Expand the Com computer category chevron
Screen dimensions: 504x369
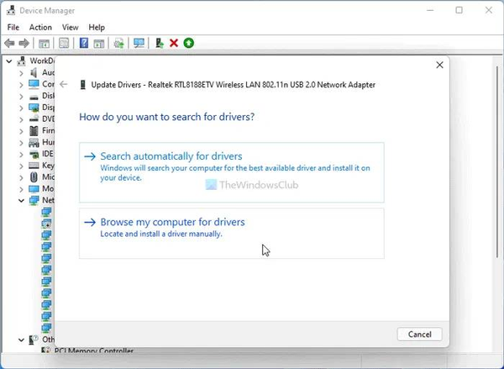point(21,85)
